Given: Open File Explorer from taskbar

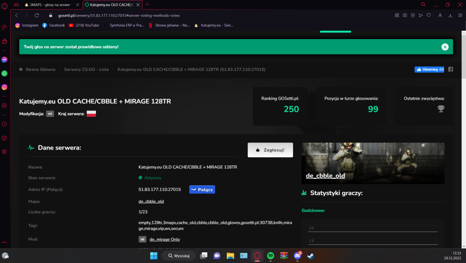Looking at the screenshot, I should pyautogui.click(x=230, y=256).
